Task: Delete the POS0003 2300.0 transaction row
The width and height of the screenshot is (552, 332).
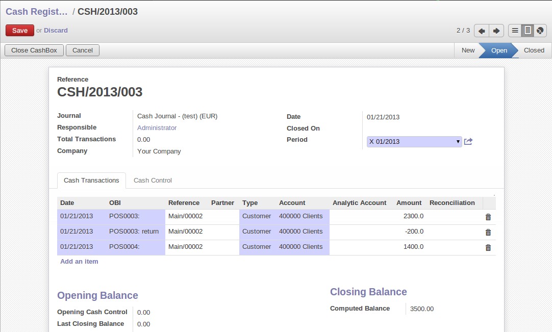Action: 488,217
